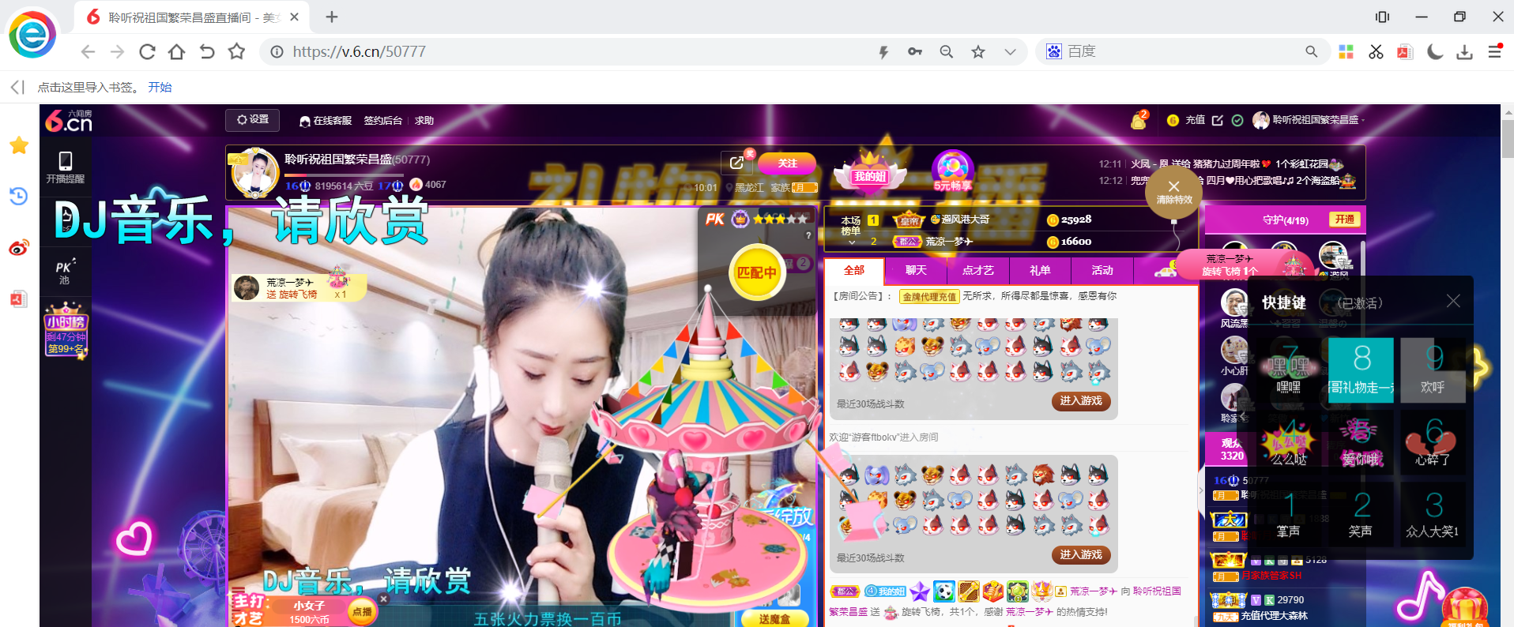Click the PK panel question mark help
Screen dimensions: 1514x627
point(808,235)
